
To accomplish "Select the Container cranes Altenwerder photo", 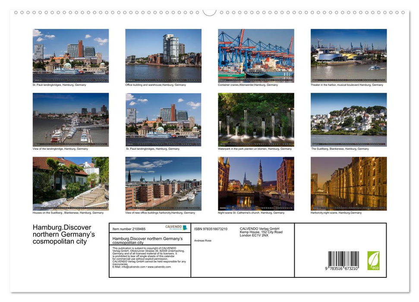I will (x=255, y=55).
